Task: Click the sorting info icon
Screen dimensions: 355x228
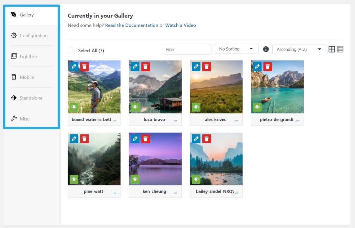Action: [266, 49]
